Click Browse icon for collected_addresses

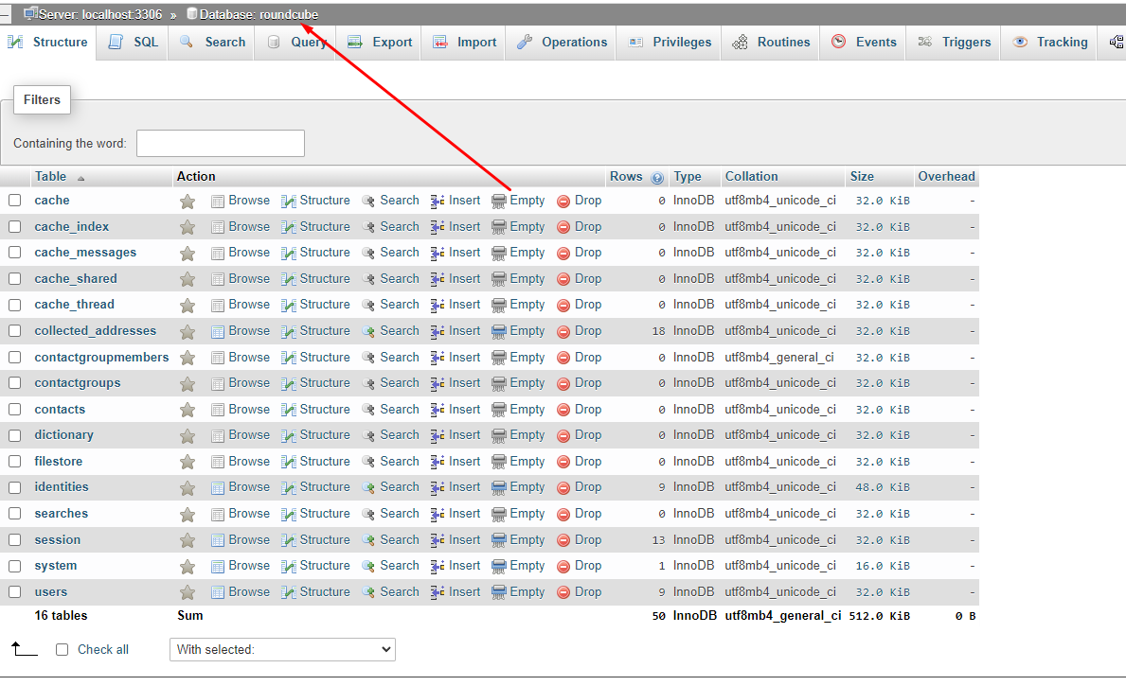219,331
